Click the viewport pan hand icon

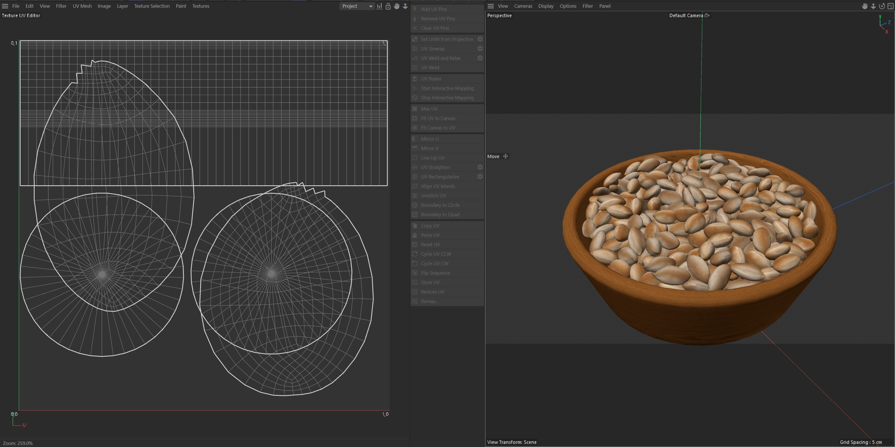pyautogui.click(x=864, y=6)
